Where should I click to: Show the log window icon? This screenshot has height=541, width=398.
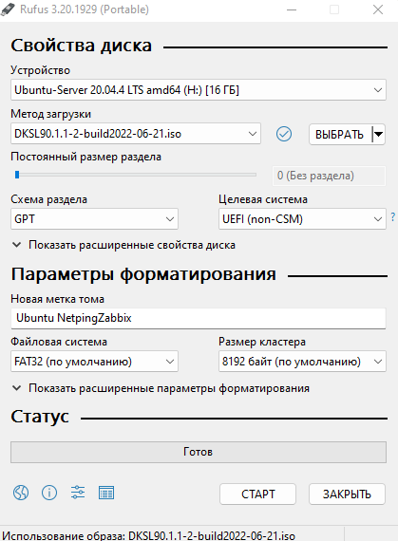click(x=106, y=493)
